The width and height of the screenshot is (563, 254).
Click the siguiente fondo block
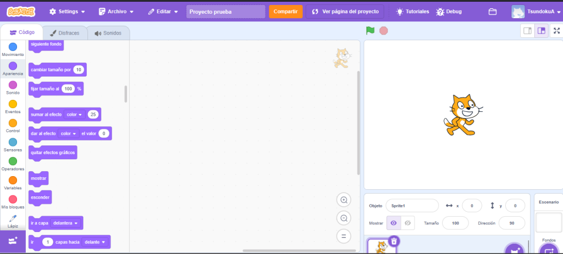click(x=46, y=45)
